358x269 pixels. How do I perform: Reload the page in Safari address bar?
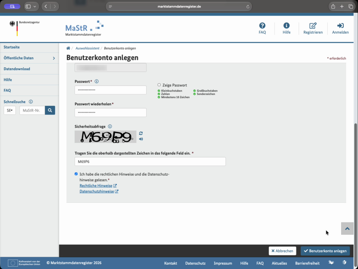(x=248, y=7)
